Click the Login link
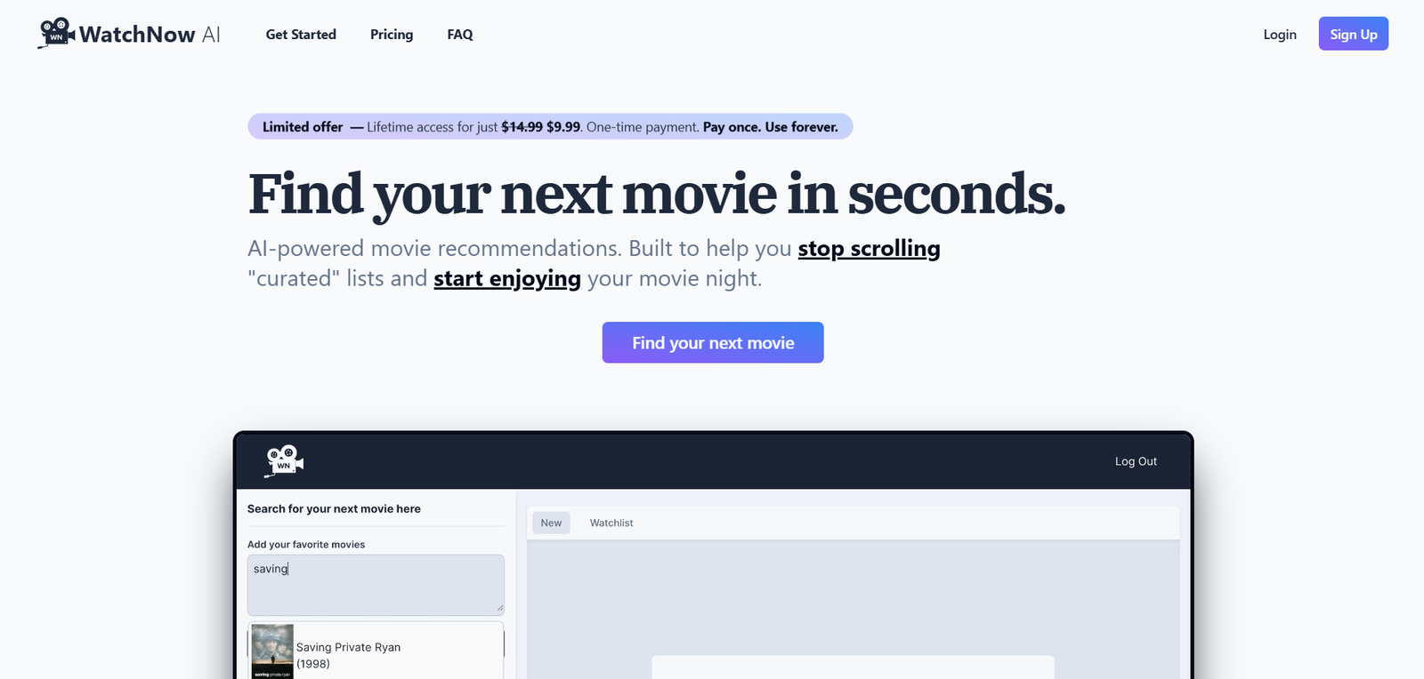Viewport: 1424px width, 679px height. pyautogui.click(x=1279, y=35)
